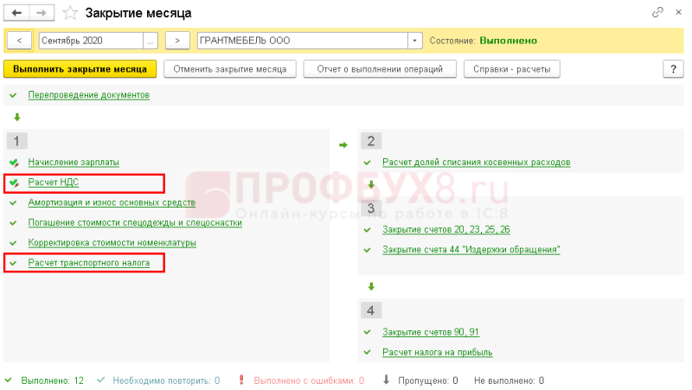Open help with the ? button
692x390 pixels.
674,69
